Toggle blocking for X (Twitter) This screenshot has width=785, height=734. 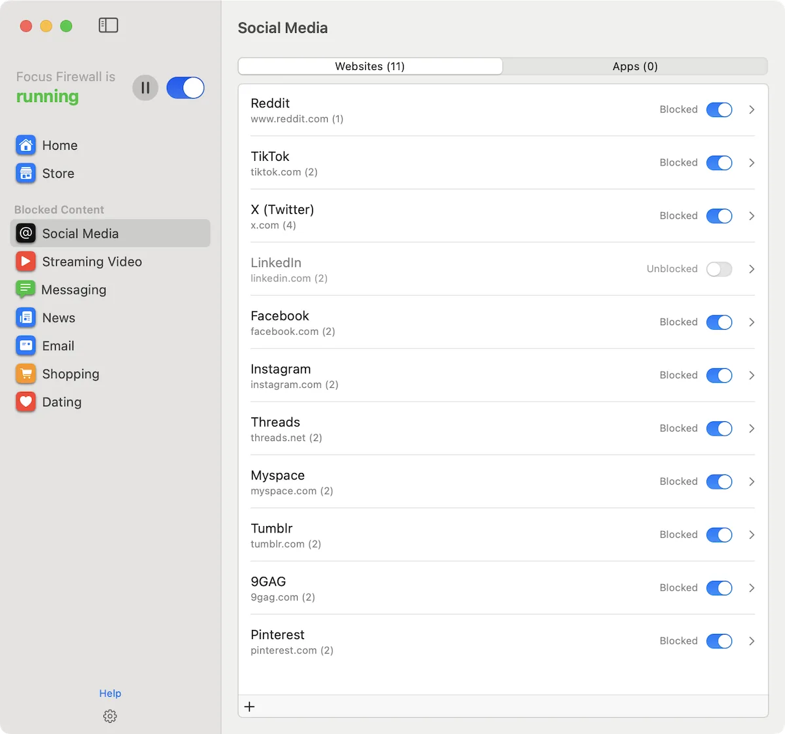[x=719, y=216]
